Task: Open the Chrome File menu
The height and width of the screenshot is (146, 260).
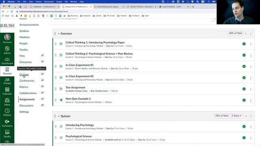Action: click(x=19, y=2)
